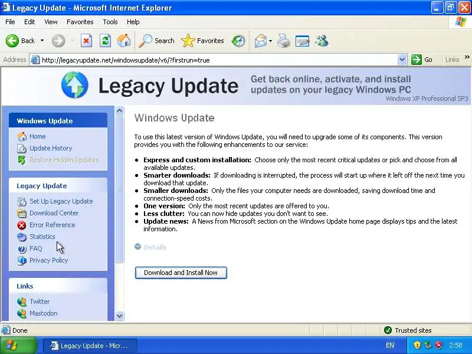Open the Mail dropdown arrow
Image resolution: width=472 pixels, height=354 pixels.
point(270,41)
